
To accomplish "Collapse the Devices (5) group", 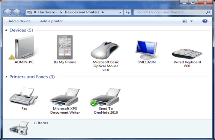I will pyautogui.click(x=6, y=30).
